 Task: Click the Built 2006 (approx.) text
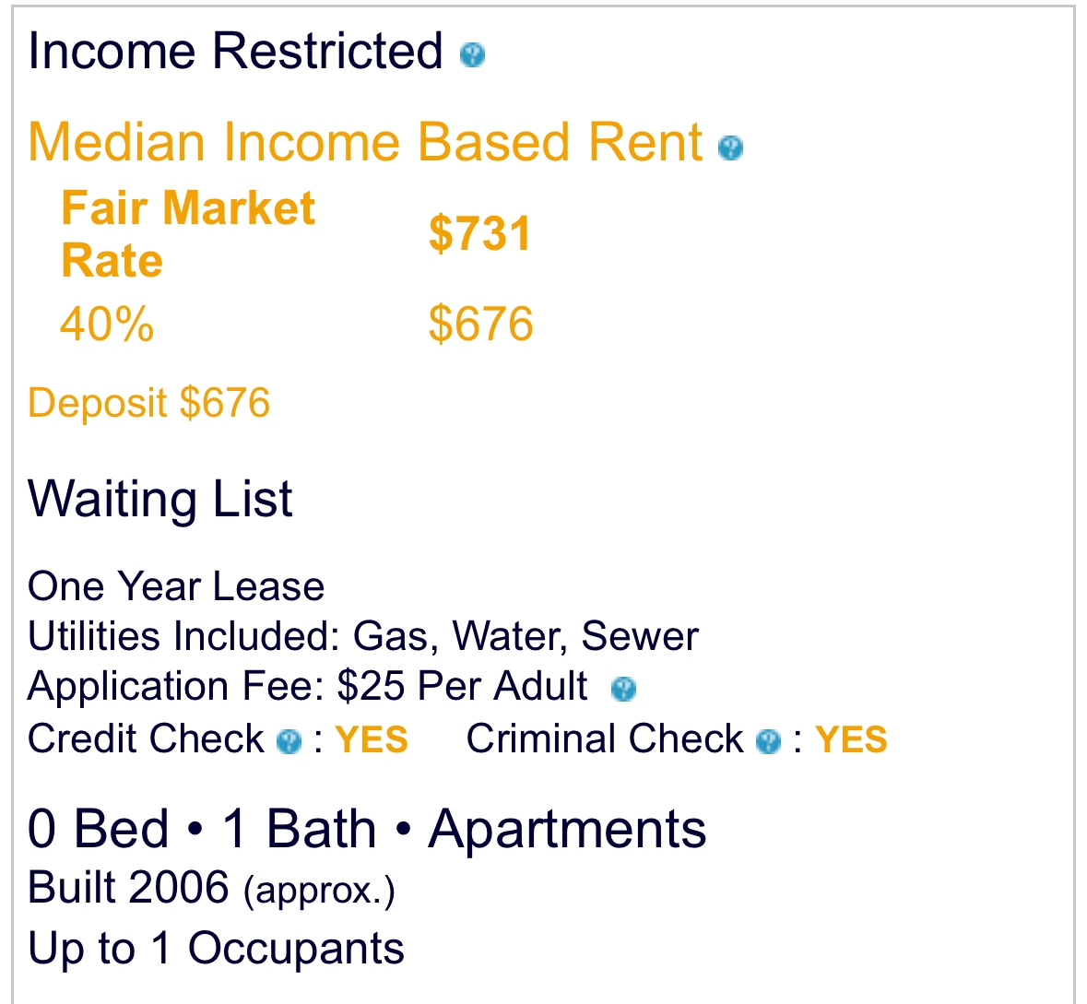(x=211, y=888)
